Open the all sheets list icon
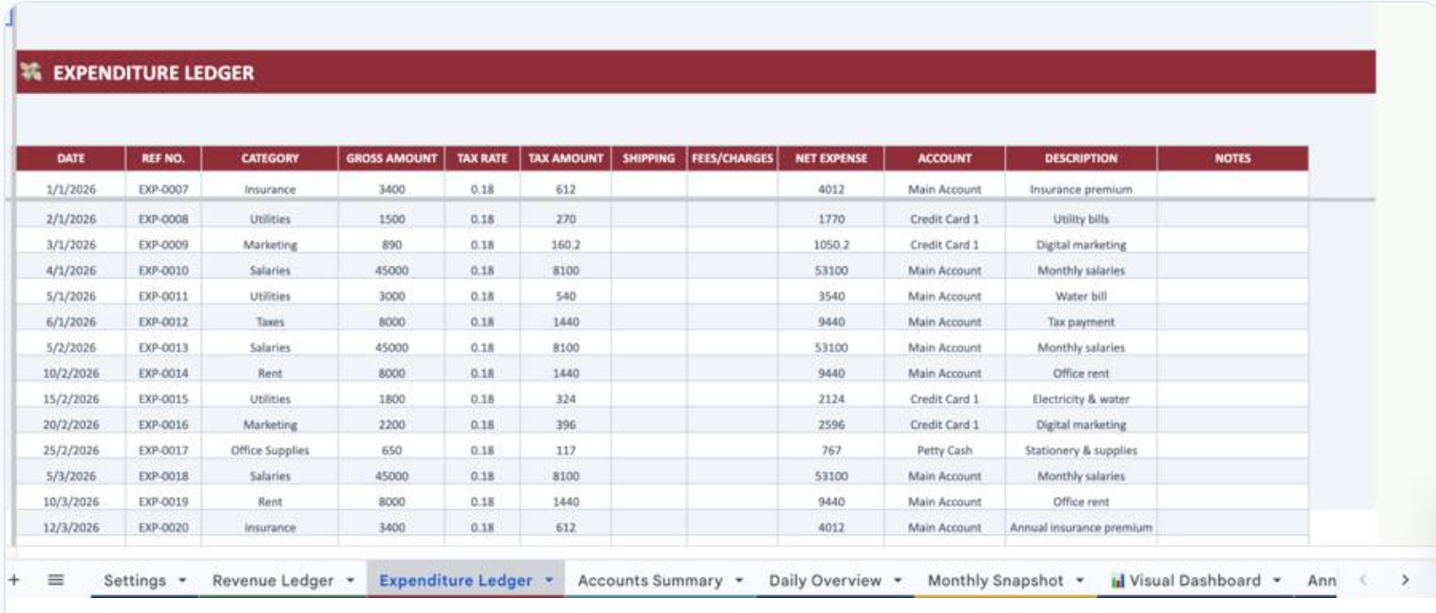Viewport: 1436px width, 613px height. pyautogui.click(x=56, y=580)
